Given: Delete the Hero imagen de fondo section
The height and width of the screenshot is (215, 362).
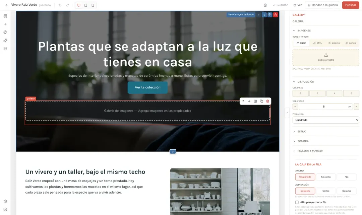Looking at the screenshot, I should point(276,15).
